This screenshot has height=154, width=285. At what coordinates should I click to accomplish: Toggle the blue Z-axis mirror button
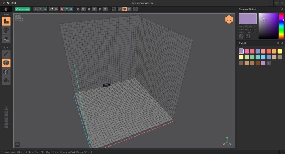tap(71, 9)
